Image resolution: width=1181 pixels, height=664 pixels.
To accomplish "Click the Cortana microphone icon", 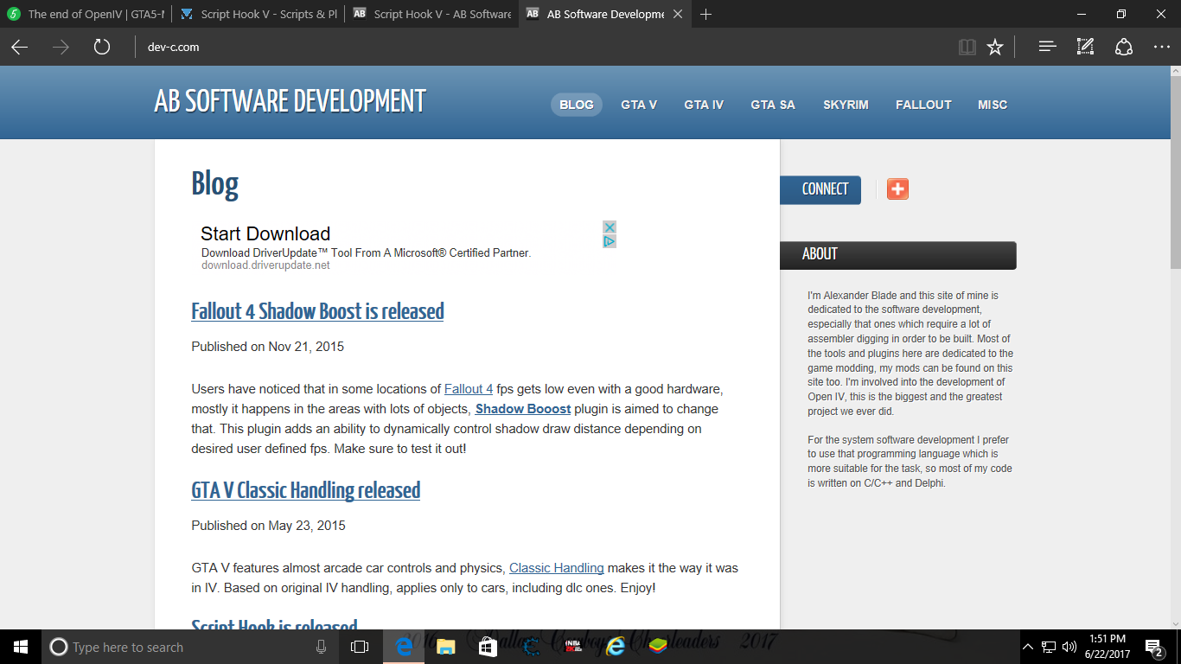I will coord(321,647).
